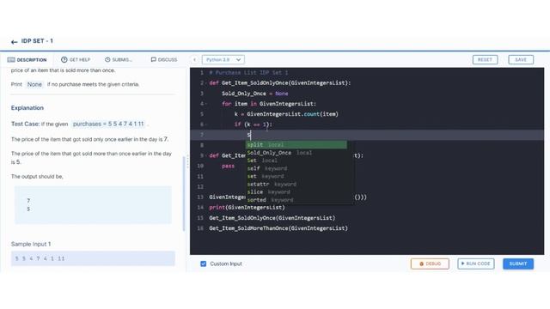Click the Save button
550x309 pixels.
pyautogui.click(x=521, y=60)
